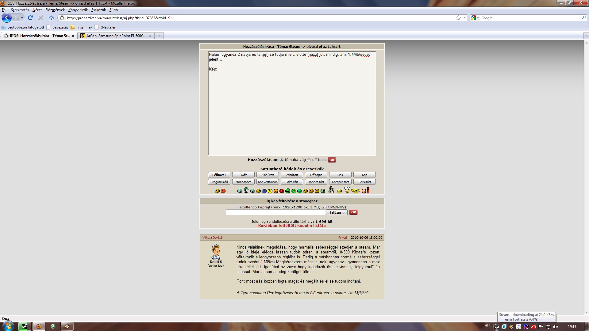Click the Félkövér formatting button
Screen dimensions: 589x331
tap(219, 175)
